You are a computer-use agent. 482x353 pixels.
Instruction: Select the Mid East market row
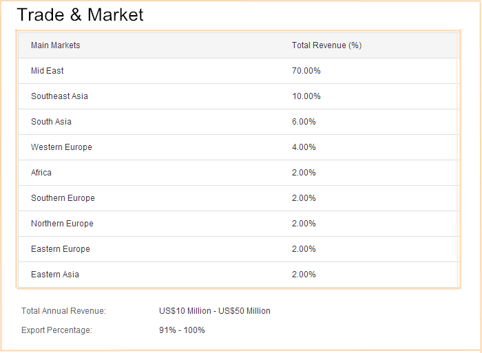click(48, 71)
